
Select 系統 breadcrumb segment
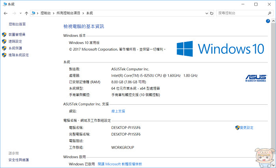click(x=90, y=13)
